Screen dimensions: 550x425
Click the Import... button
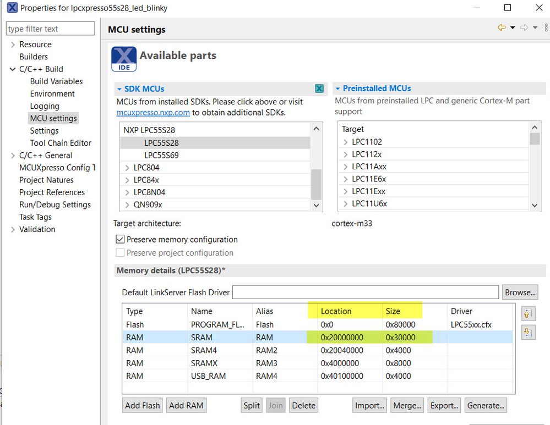tap(369, 405)
